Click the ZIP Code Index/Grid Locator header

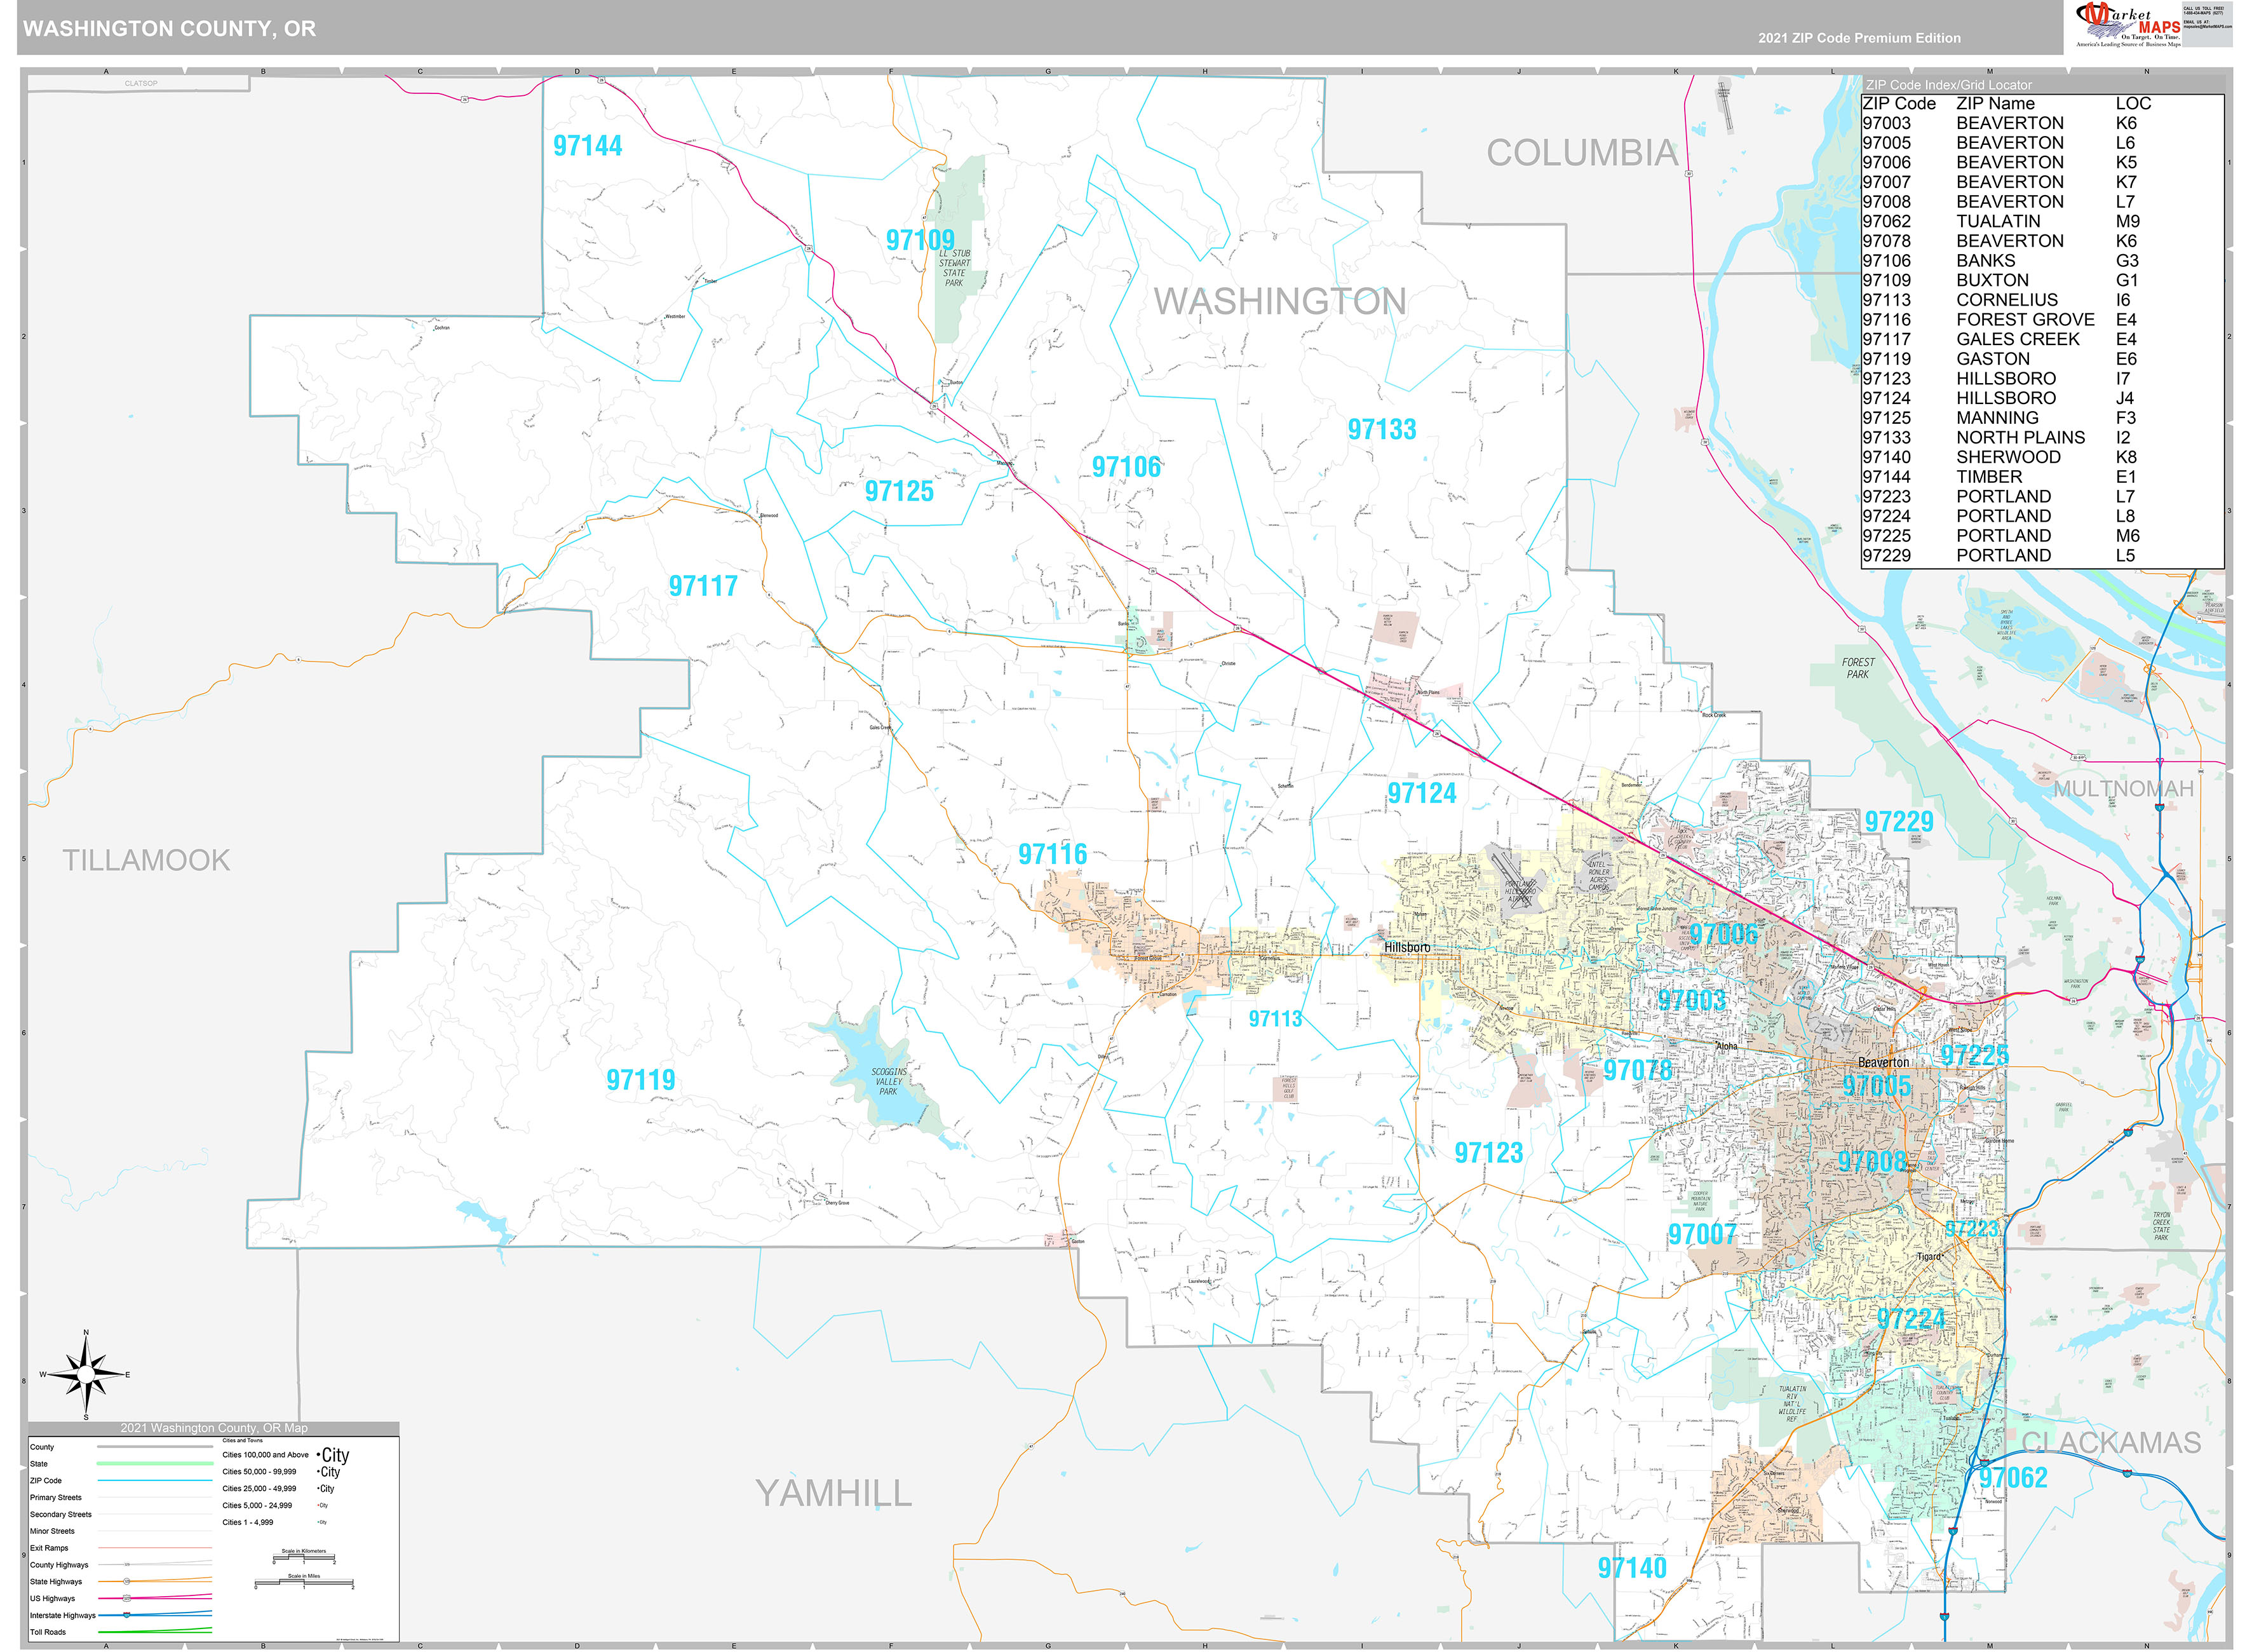[x=1948, y=85]
